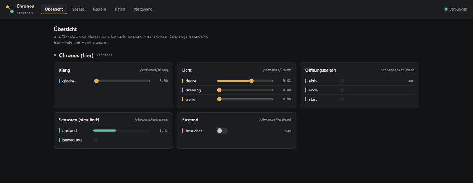473x183 pixels.
Task: Click the bewegung signal label
Action: coord(72,140)
